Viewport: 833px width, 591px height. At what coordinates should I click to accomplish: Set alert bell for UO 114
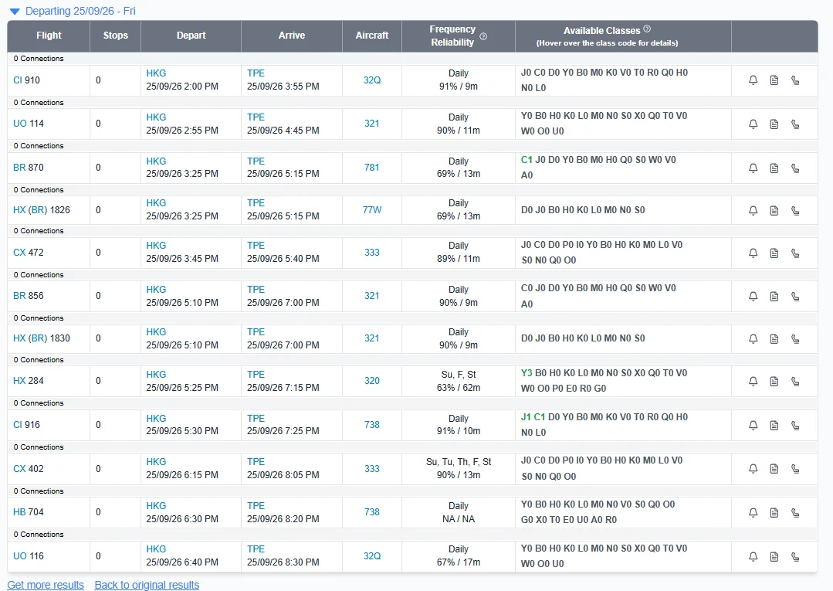coord(753,124)
